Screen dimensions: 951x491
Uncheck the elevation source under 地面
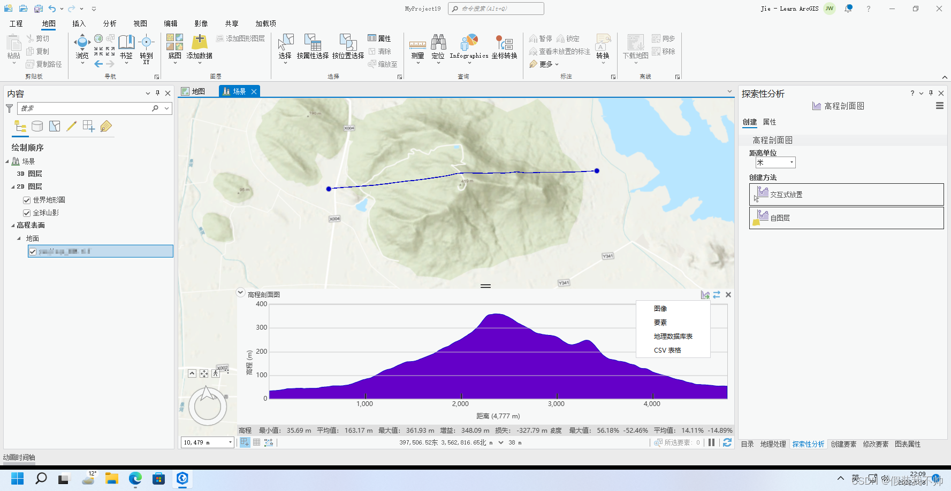tap(33, 251)
